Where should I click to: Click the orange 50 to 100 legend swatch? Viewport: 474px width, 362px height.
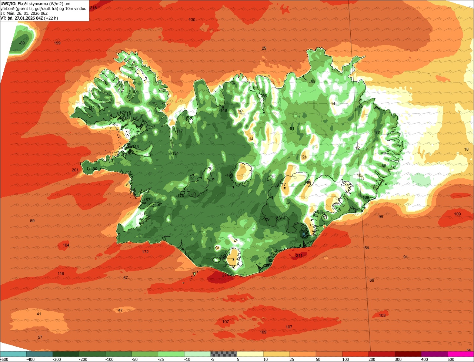[328, 354]
